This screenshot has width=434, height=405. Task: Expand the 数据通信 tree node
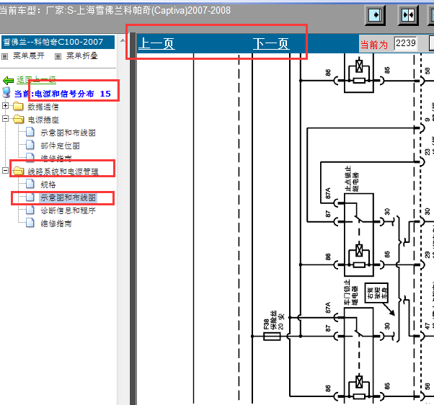pyautogui.click(x=5, y=106)
